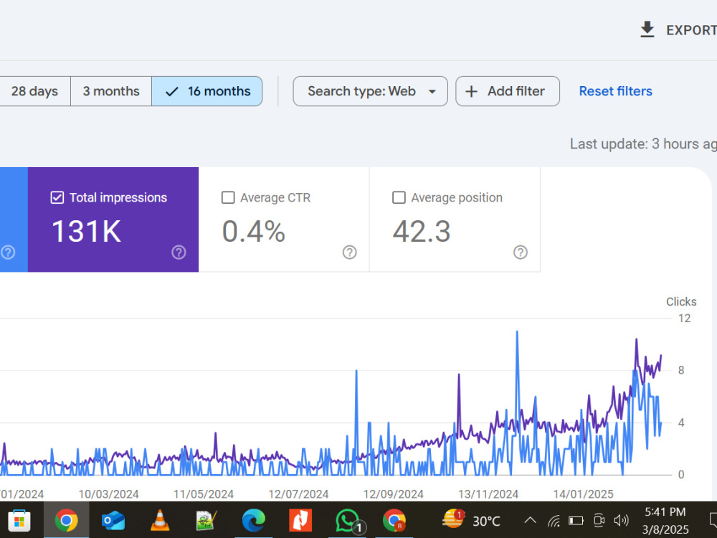This screenshot has width=717, height=538.
Task: Enable the Average position checkbox
Action: (399, 198)
